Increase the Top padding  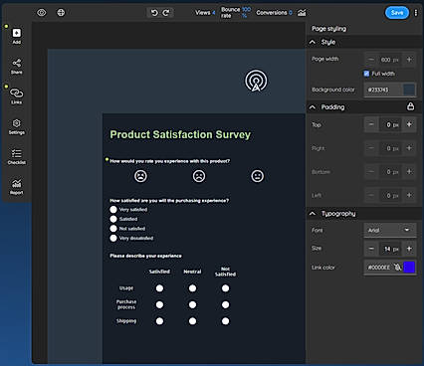coord(409,124)
